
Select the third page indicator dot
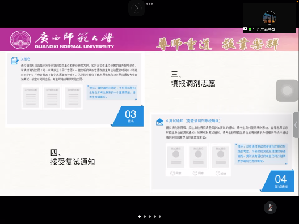[150, 216]
